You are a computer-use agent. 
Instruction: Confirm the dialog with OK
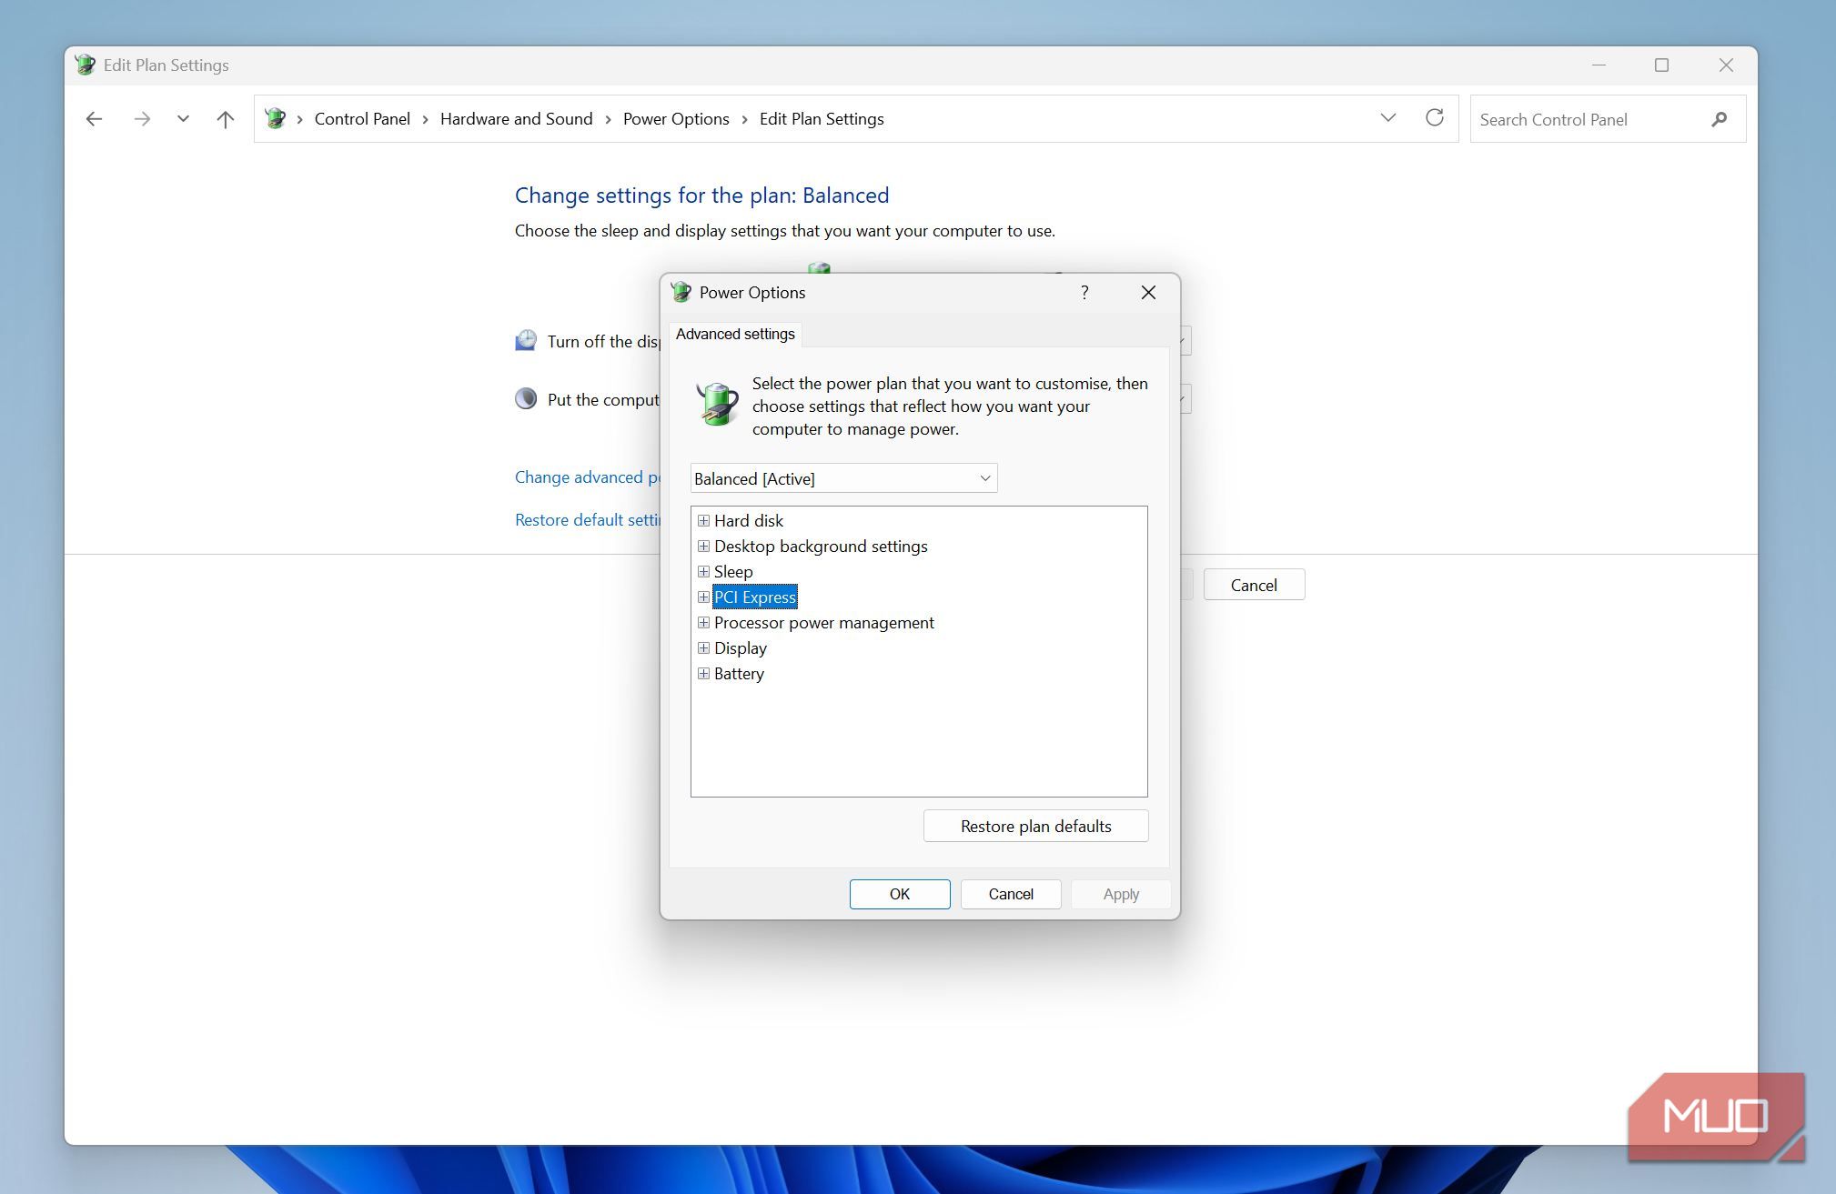point(900,894)
